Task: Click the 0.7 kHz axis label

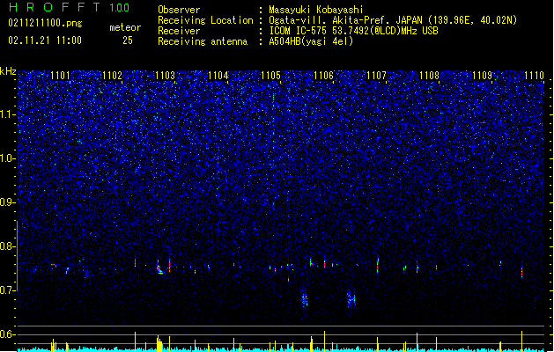Action: pos(8,290)
